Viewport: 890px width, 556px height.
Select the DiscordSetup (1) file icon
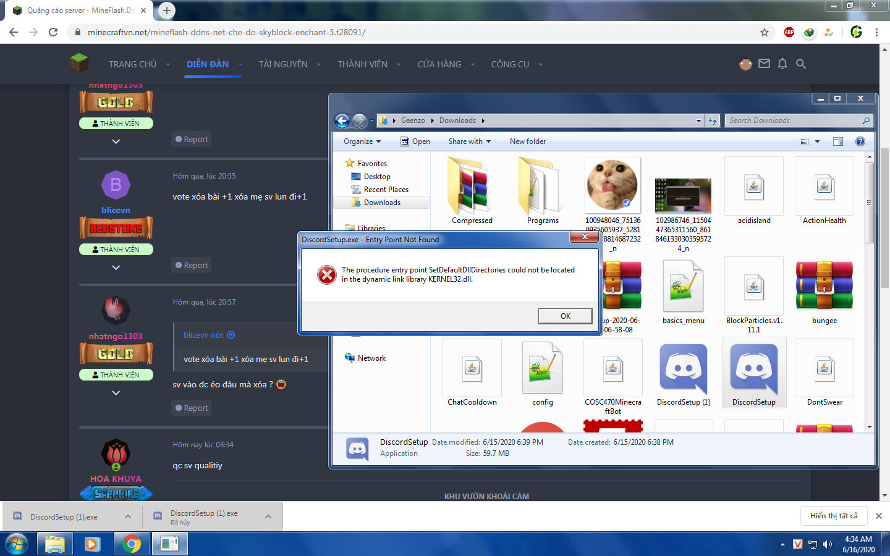684,369
